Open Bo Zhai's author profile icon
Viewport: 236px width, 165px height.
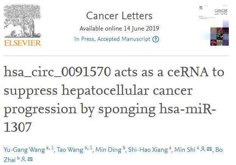23,160
